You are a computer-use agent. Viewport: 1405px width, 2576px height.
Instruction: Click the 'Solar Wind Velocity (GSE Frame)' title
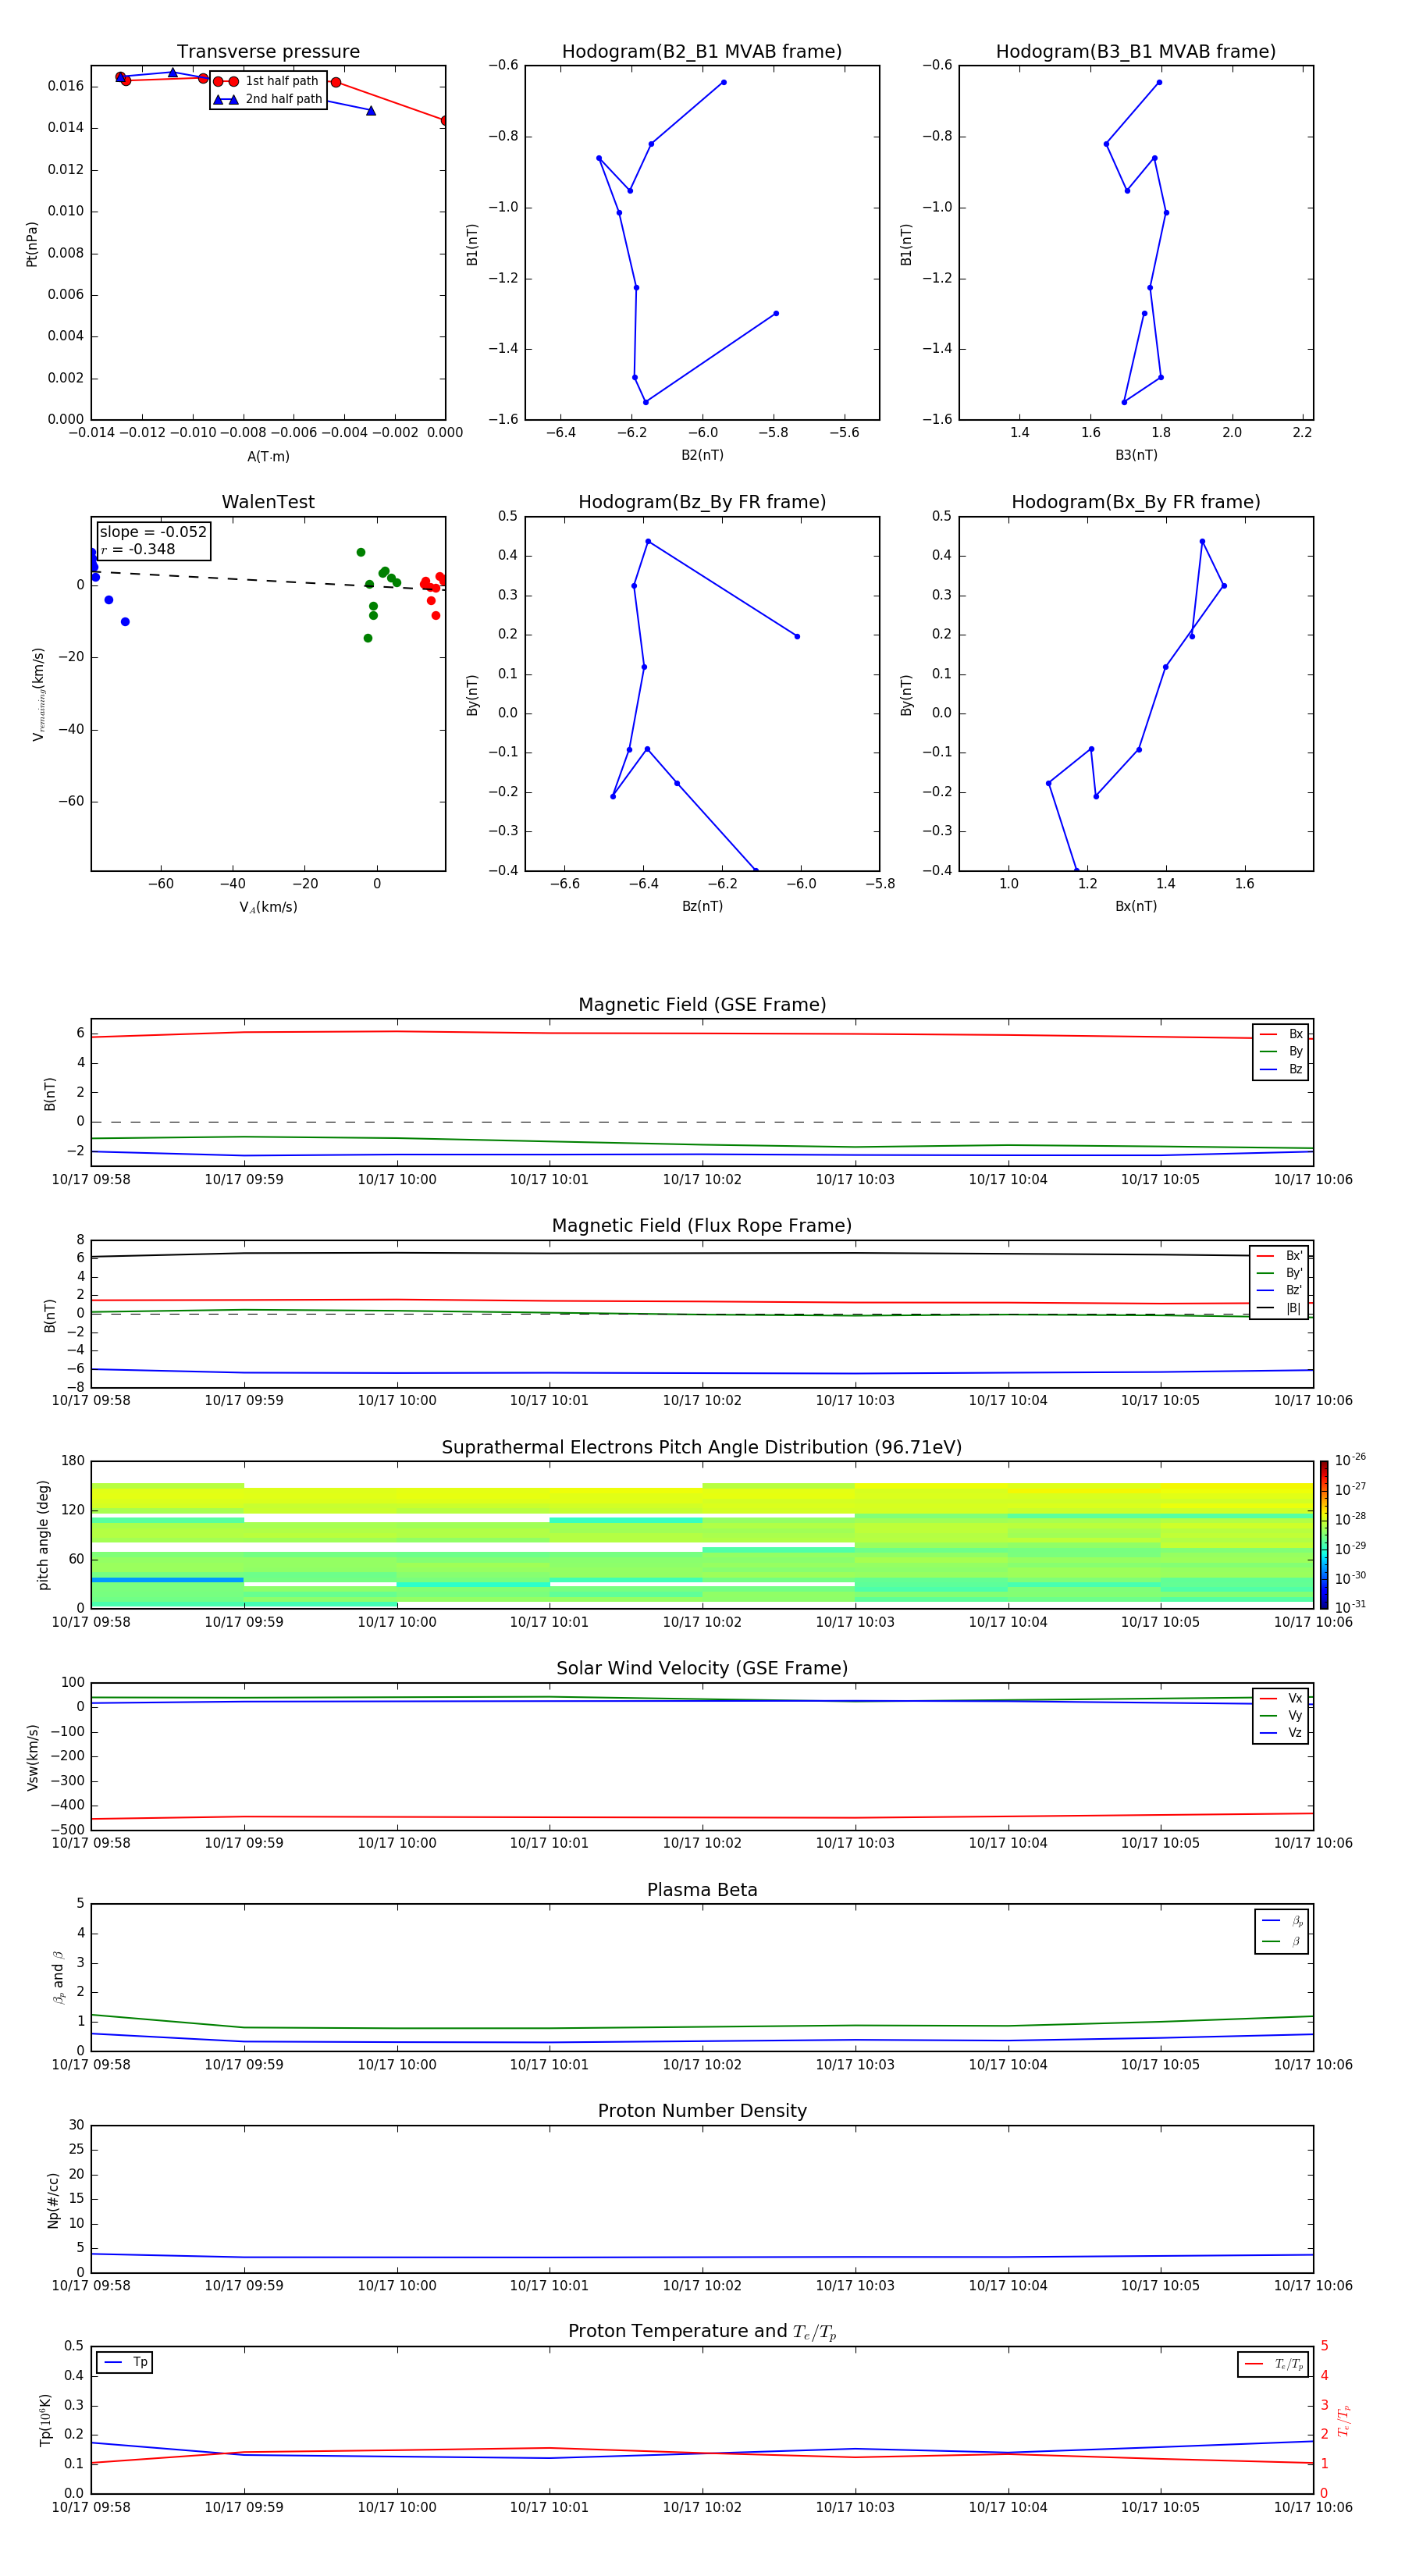click(x=702, y=1668)
